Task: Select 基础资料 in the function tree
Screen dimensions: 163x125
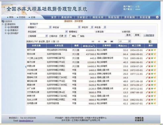Action: [x=11, y=24]
